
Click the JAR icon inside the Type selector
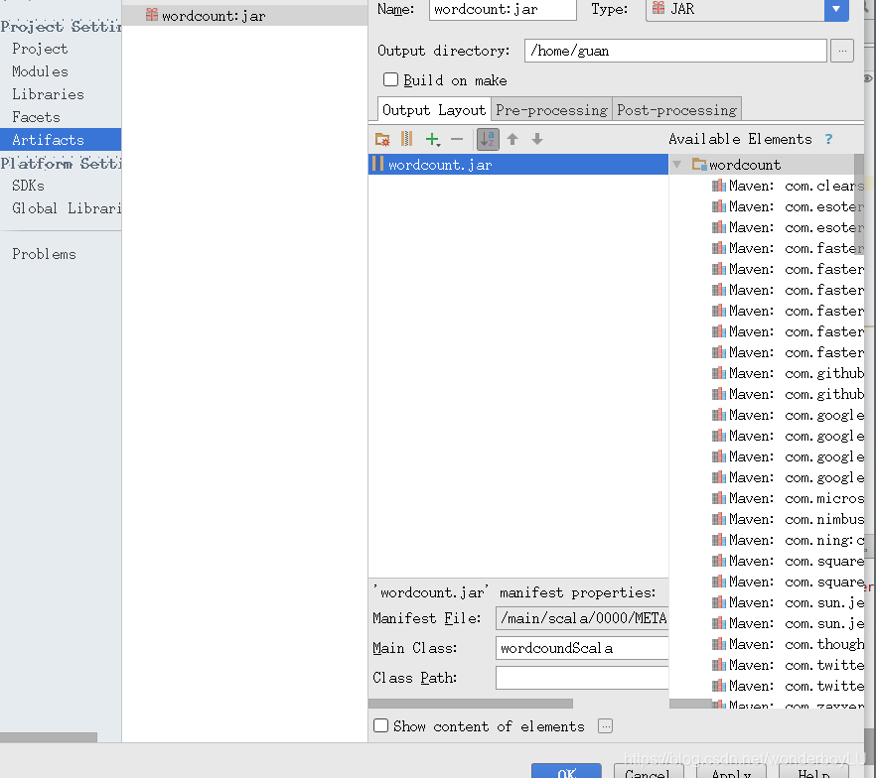[657, 10]
